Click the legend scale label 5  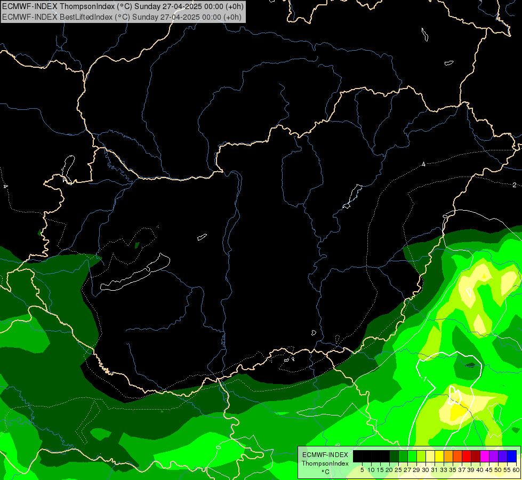(x=362, y=470)
